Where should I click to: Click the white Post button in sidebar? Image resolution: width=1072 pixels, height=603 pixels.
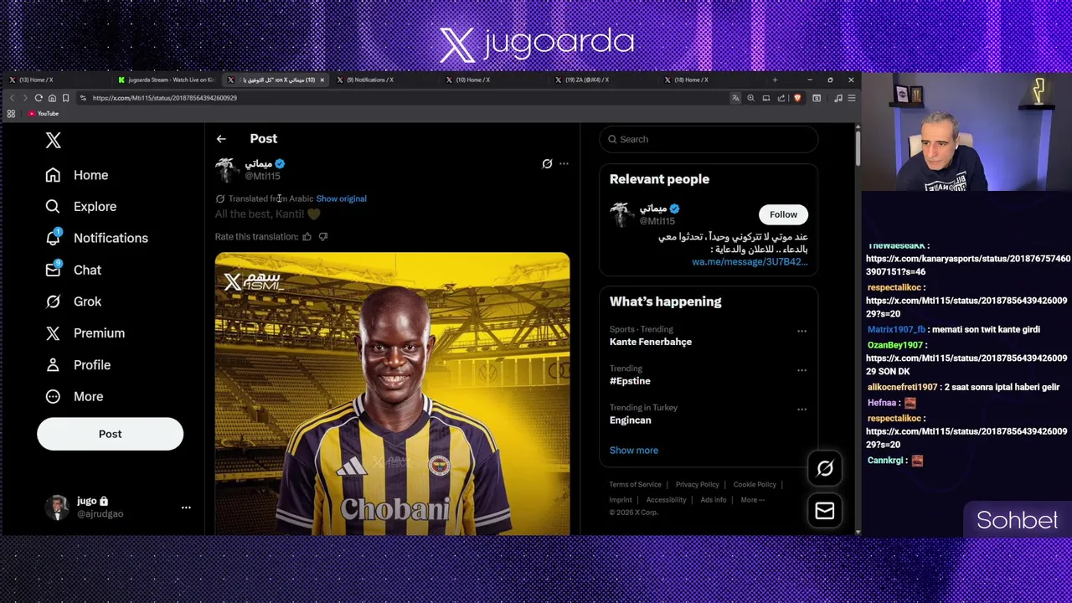click(110, 434)
